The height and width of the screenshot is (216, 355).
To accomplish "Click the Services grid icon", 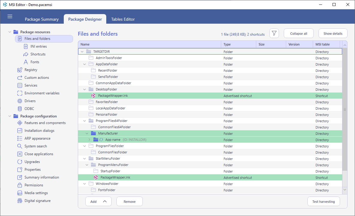I will pyautogui.click(x=20, y=85).
